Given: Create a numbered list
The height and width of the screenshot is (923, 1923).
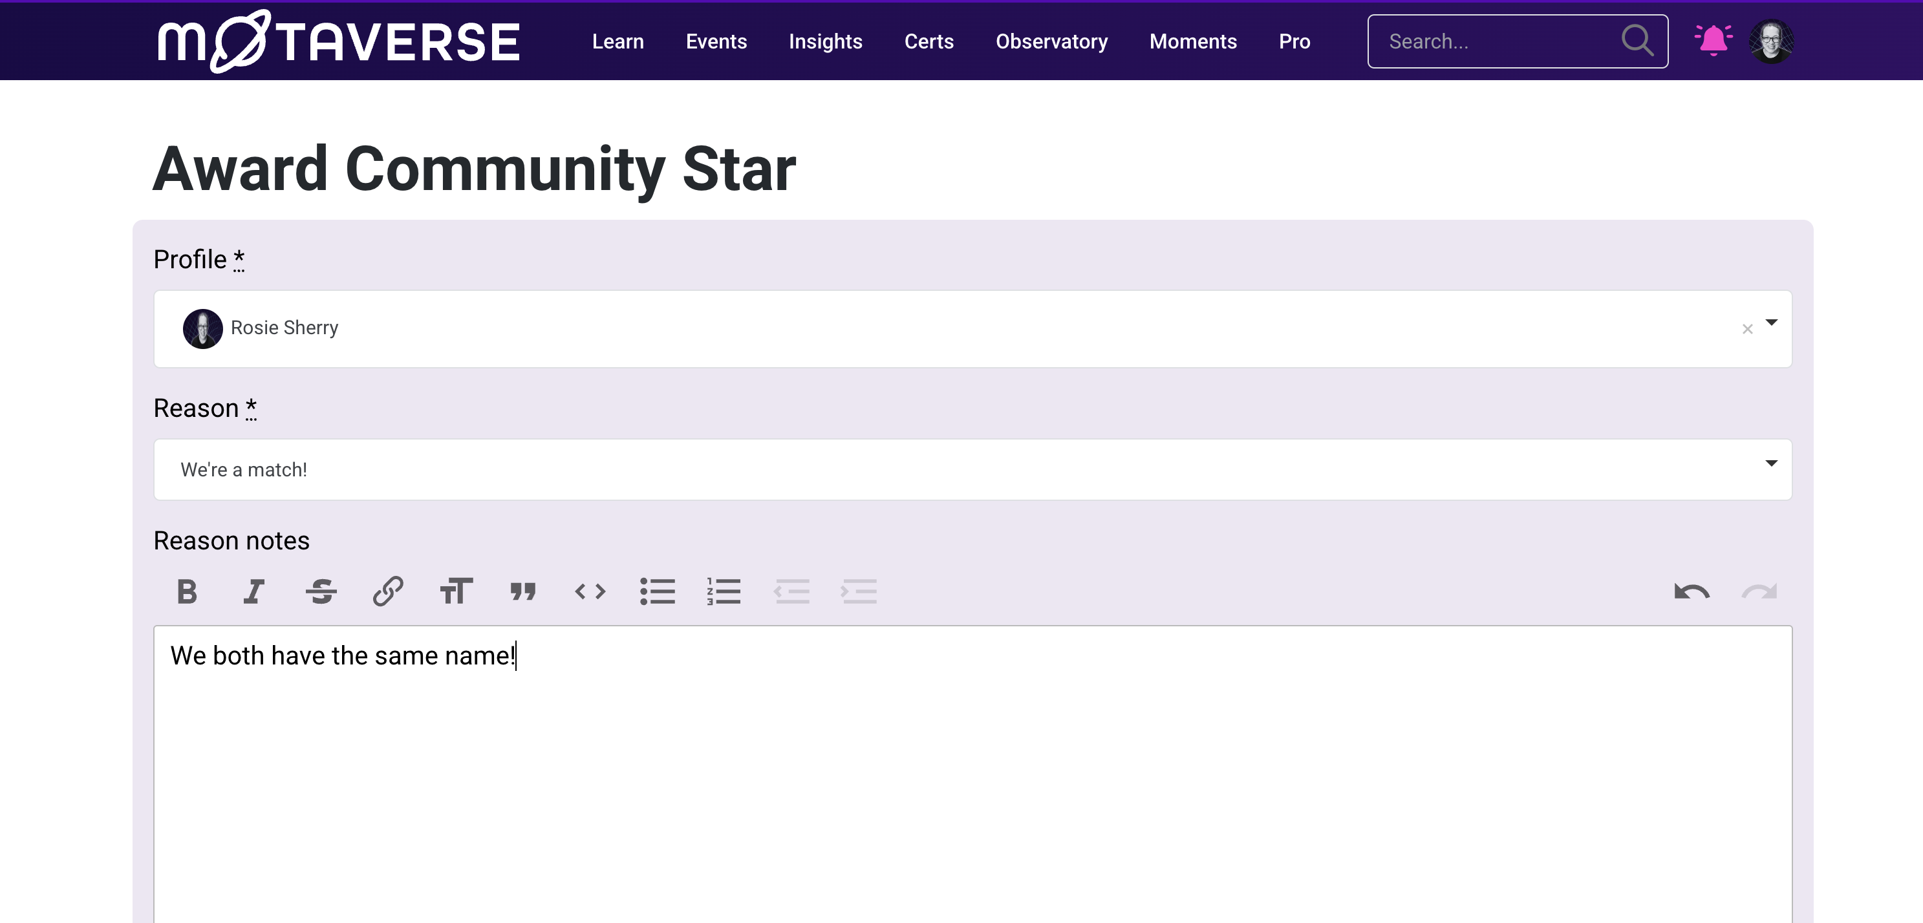Looking at the screenshot, I should point(724,591).
